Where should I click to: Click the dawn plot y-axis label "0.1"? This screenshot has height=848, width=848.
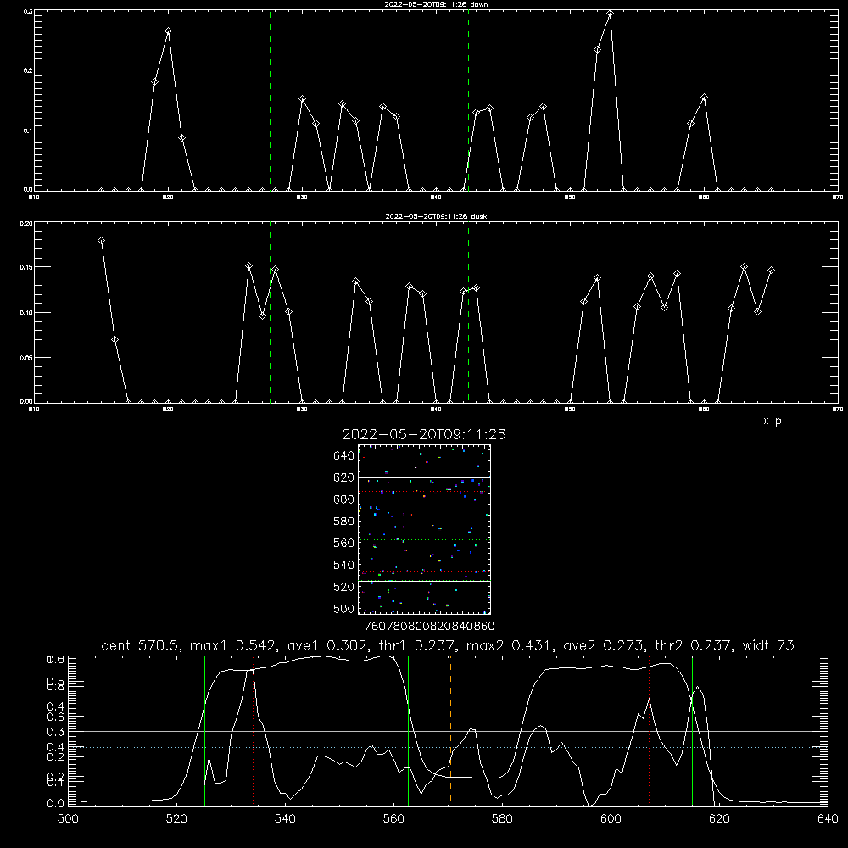click(x=28, y=131)
